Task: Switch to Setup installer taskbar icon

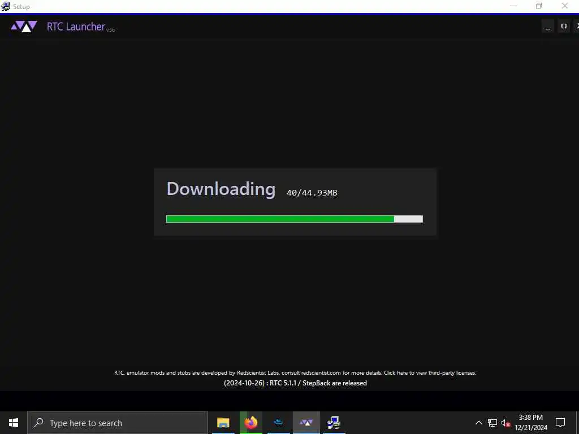Action: pyautogui.click(x=334, y=423)
